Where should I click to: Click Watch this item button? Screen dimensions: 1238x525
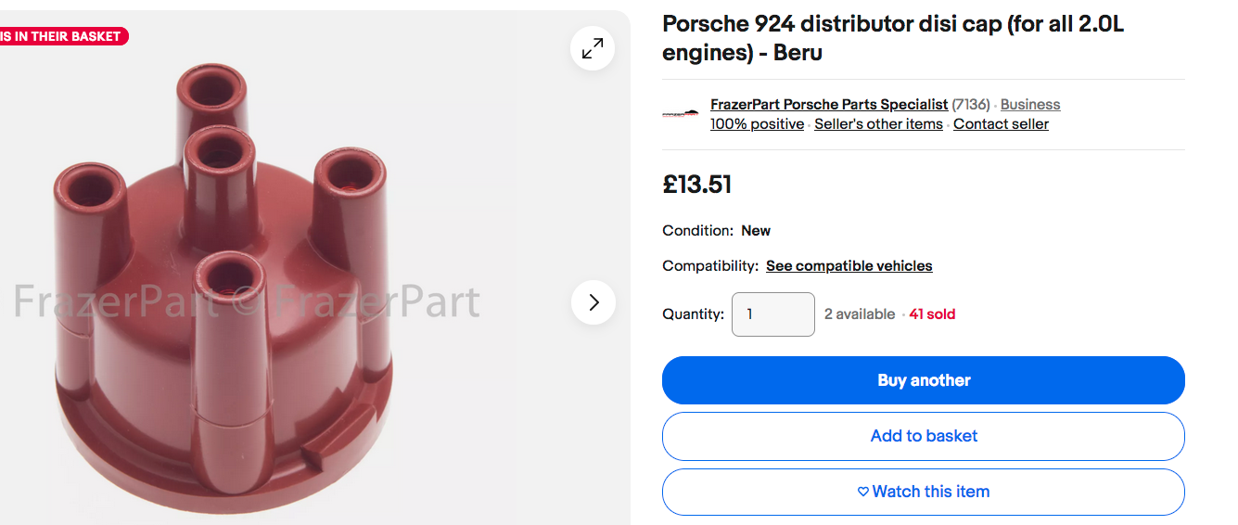click(924, 492)
